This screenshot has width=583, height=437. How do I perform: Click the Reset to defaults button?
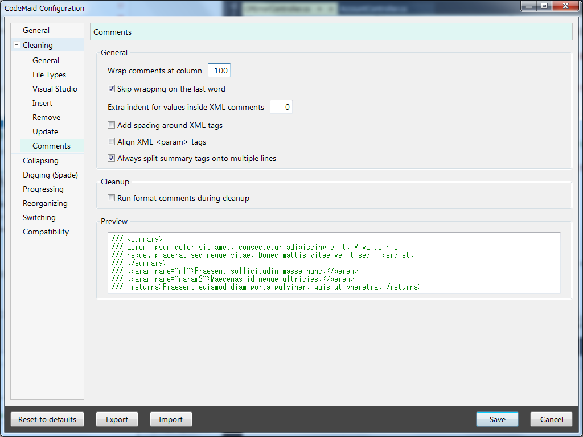(47, 419)
